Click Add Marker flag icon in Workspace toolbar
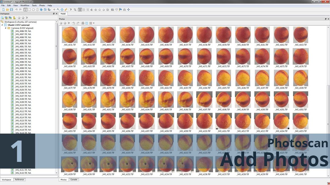Viewport: 330px width, 185px height. point(10,18)
